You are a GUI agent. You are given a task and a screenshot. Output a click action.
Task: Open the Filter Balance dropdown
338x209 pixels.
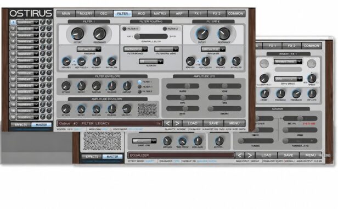pyautogui.click(x=136, y=50)
